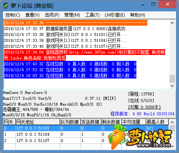The image size is (179, 153).
Task: Open the 选项(P) menu
Action: click(52, 15)
